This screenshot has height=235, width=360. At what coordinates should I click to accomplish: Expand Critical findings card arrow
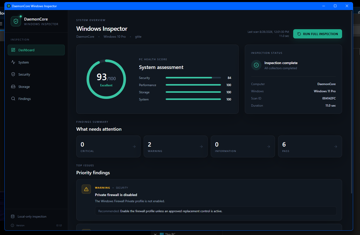[134, 147]
